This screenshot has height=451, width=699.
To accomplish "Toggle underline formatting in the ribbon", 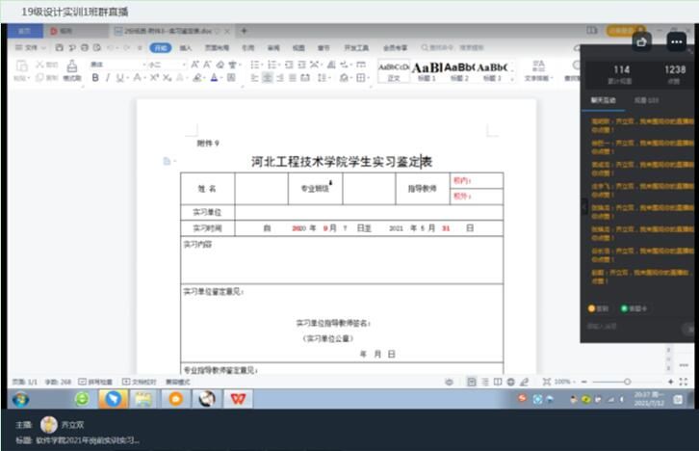I will tap(120, 78).
